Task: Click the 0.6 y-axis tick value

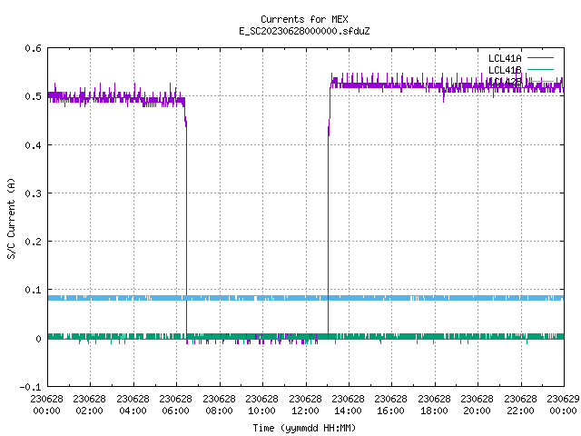Action: point(33,48)
